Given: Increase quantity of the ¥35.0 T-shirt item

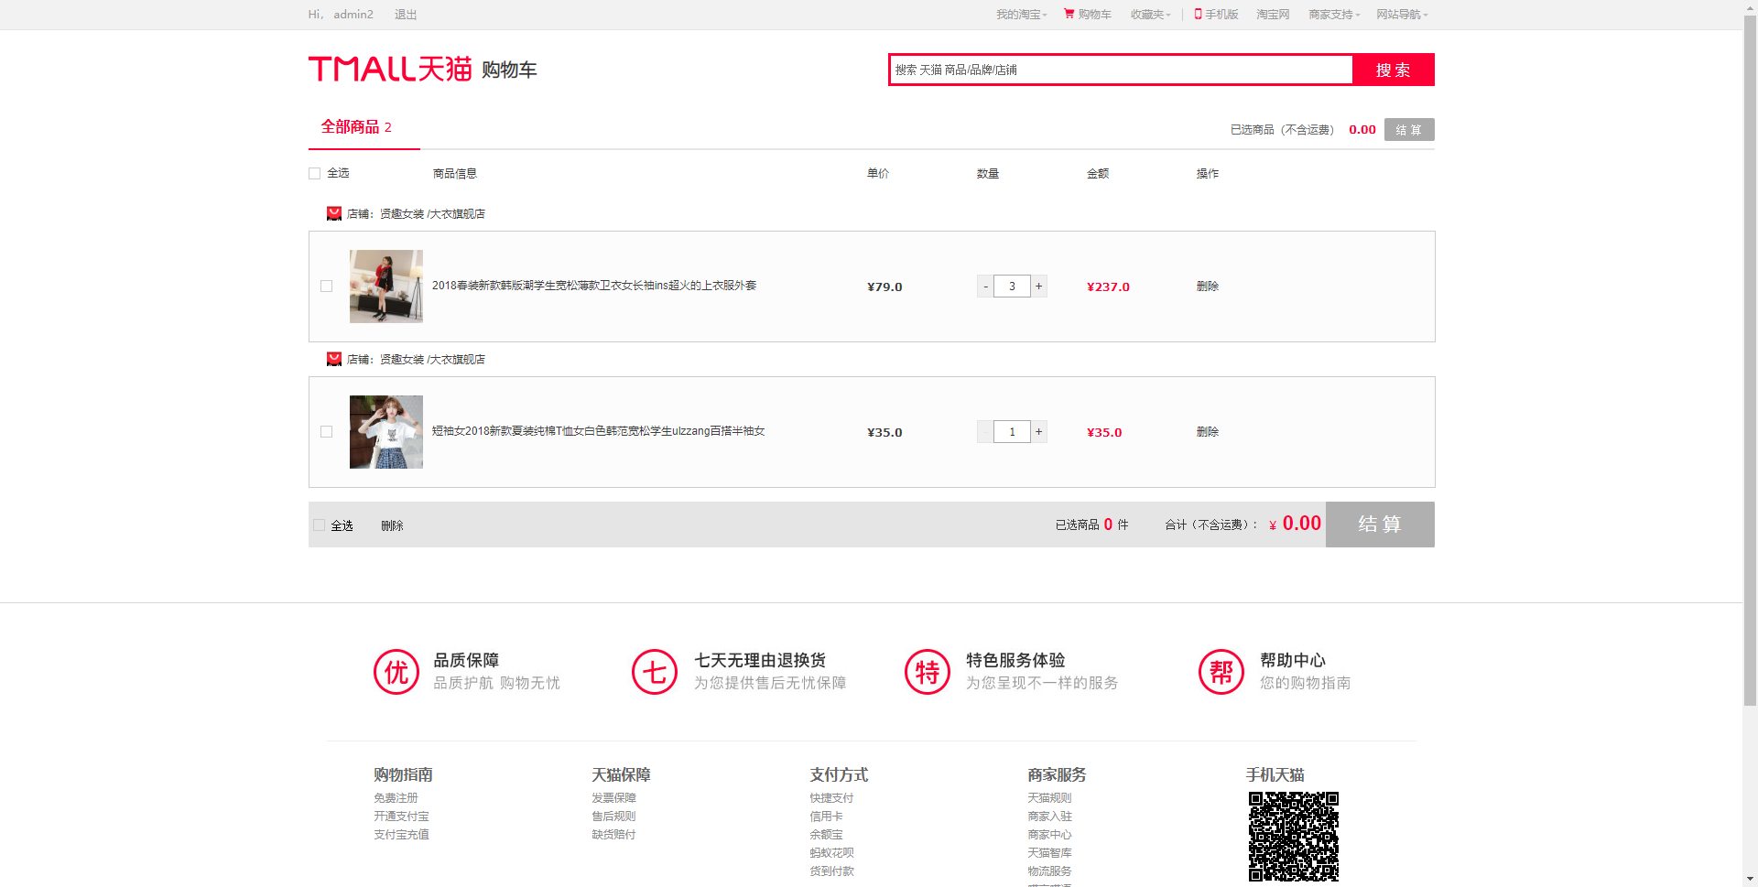Looking at the screenshot, I should (x=1039, y=431).
